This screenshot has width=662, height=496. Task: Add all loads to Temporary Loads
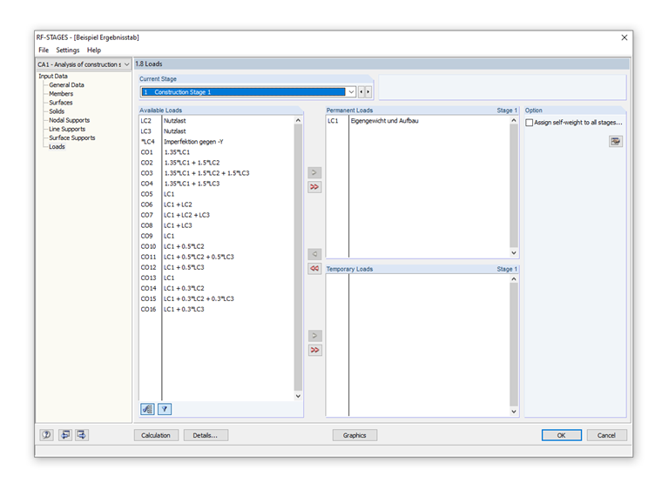314,350
